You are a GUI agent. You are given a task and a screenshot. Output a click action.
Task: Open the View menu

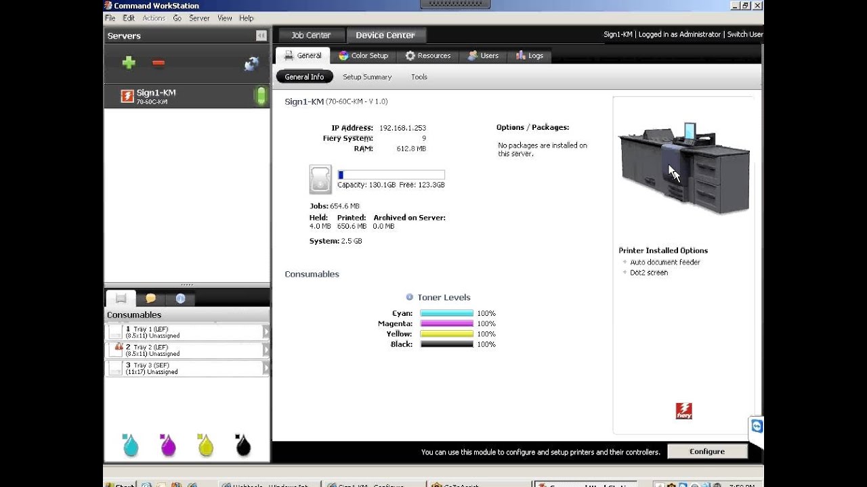pyautogui.click(x=225, y=18)
